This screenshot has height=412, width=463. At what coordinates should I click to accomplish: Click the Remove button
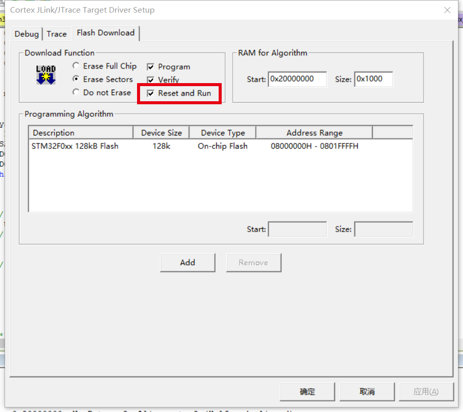[x=253, y=262]
